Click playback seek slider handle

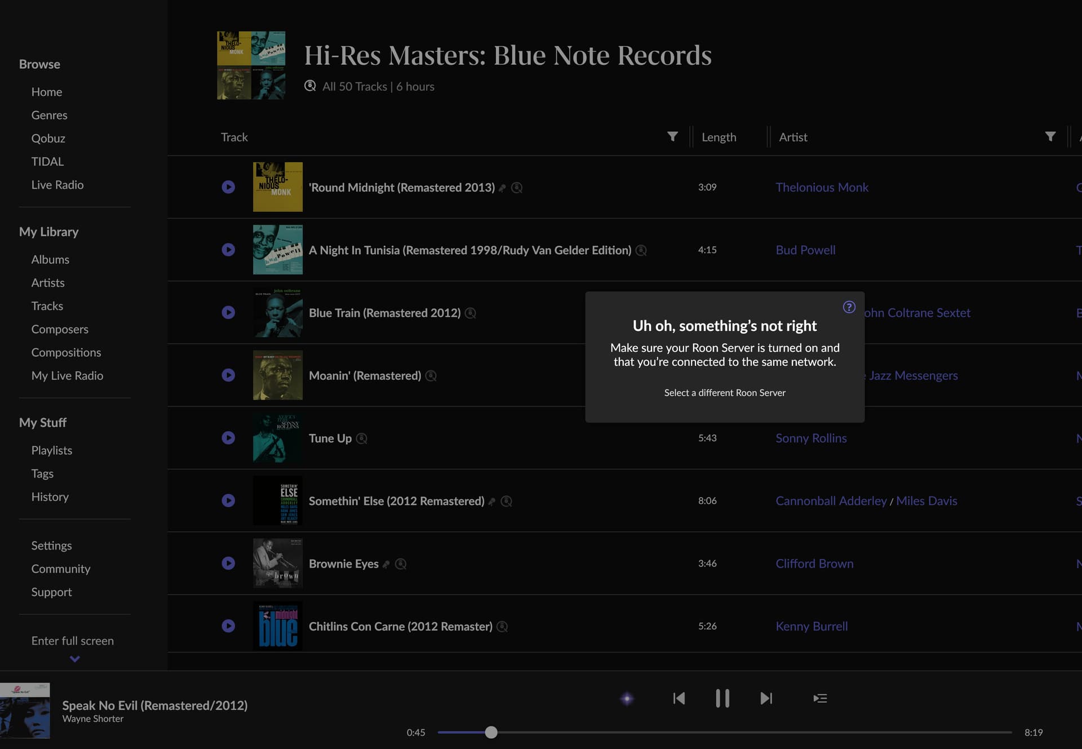pos(491,732)
